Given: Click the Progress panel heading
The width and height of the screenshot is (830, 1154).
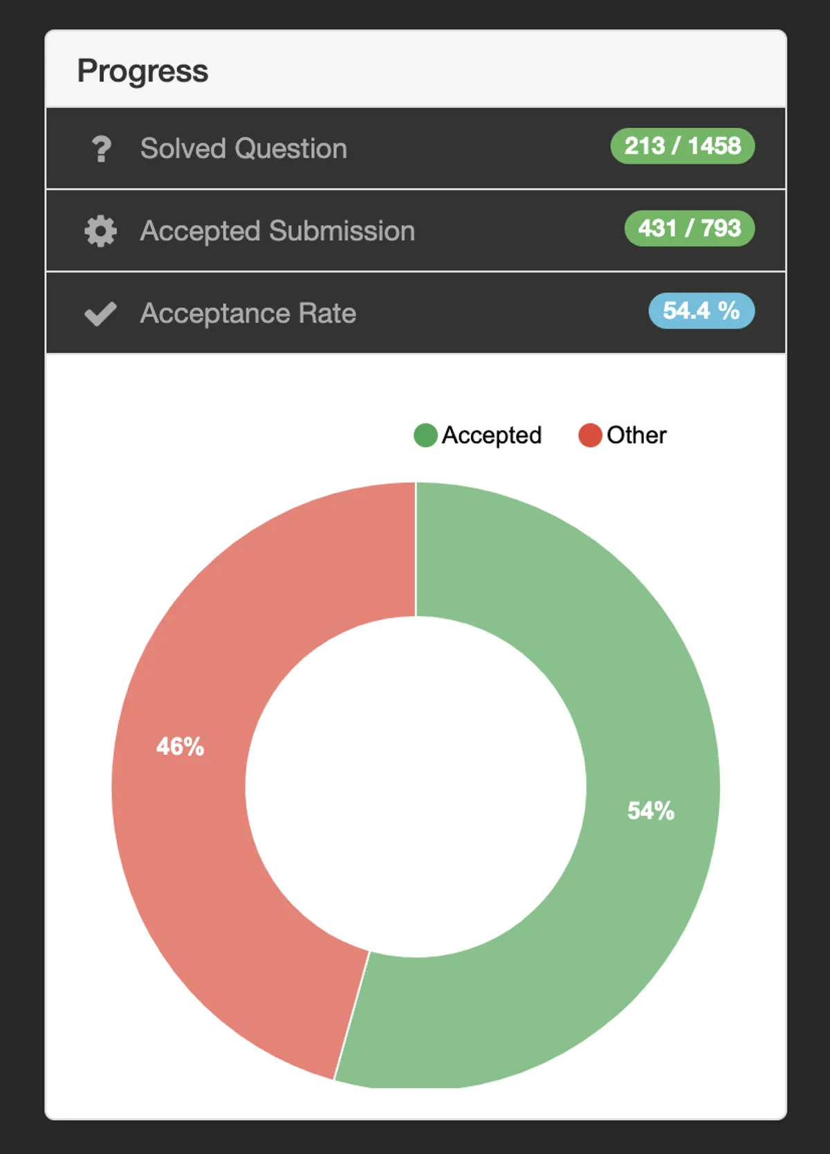Looking at the screenshot, I should point(142,71).
